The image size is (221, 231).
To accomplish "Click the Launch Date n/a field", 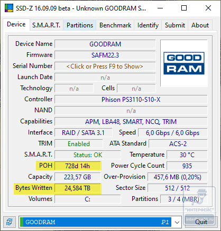I will (105, 78).
